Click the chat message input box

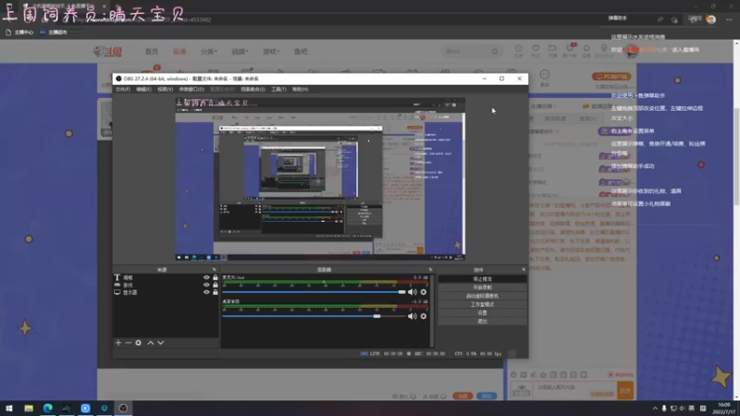(574, 390)
